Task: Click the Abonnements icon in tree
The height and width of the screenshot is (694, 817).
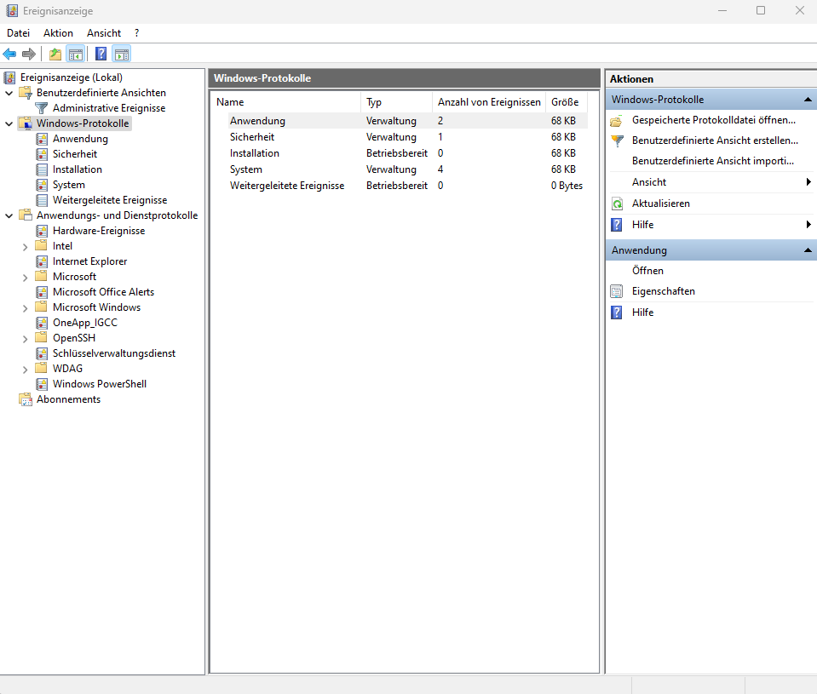Action: pyautogui.click(x=25, y=399)
